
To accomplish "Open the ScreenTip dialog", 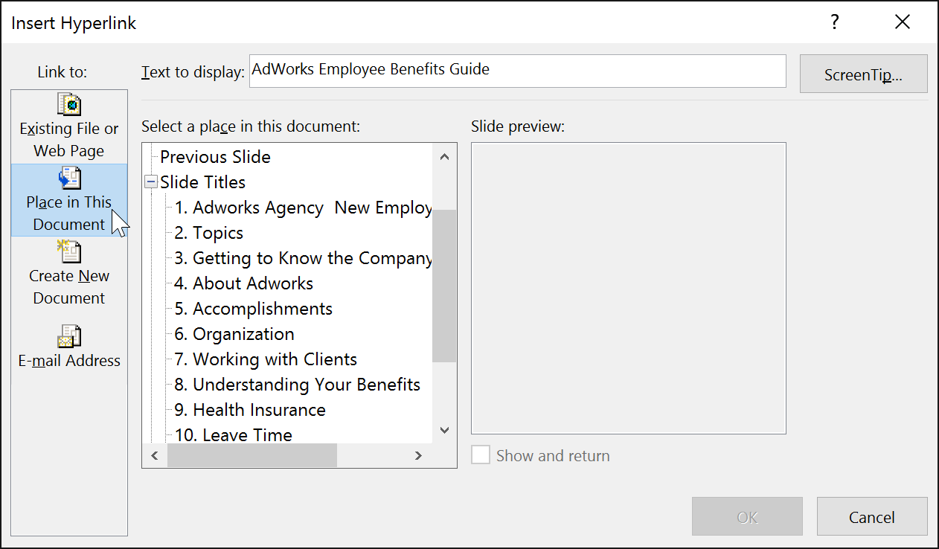I will [863, 74].
